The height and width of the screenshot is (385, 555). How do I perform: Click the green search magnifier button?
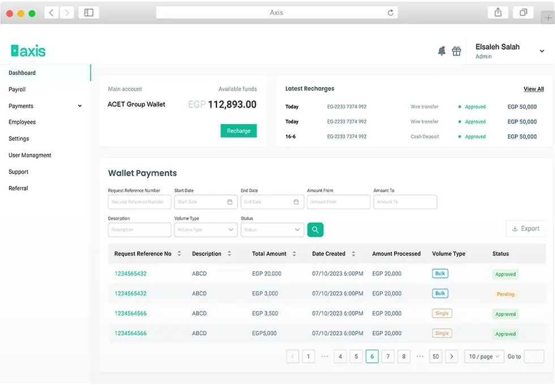click(315, 229)
